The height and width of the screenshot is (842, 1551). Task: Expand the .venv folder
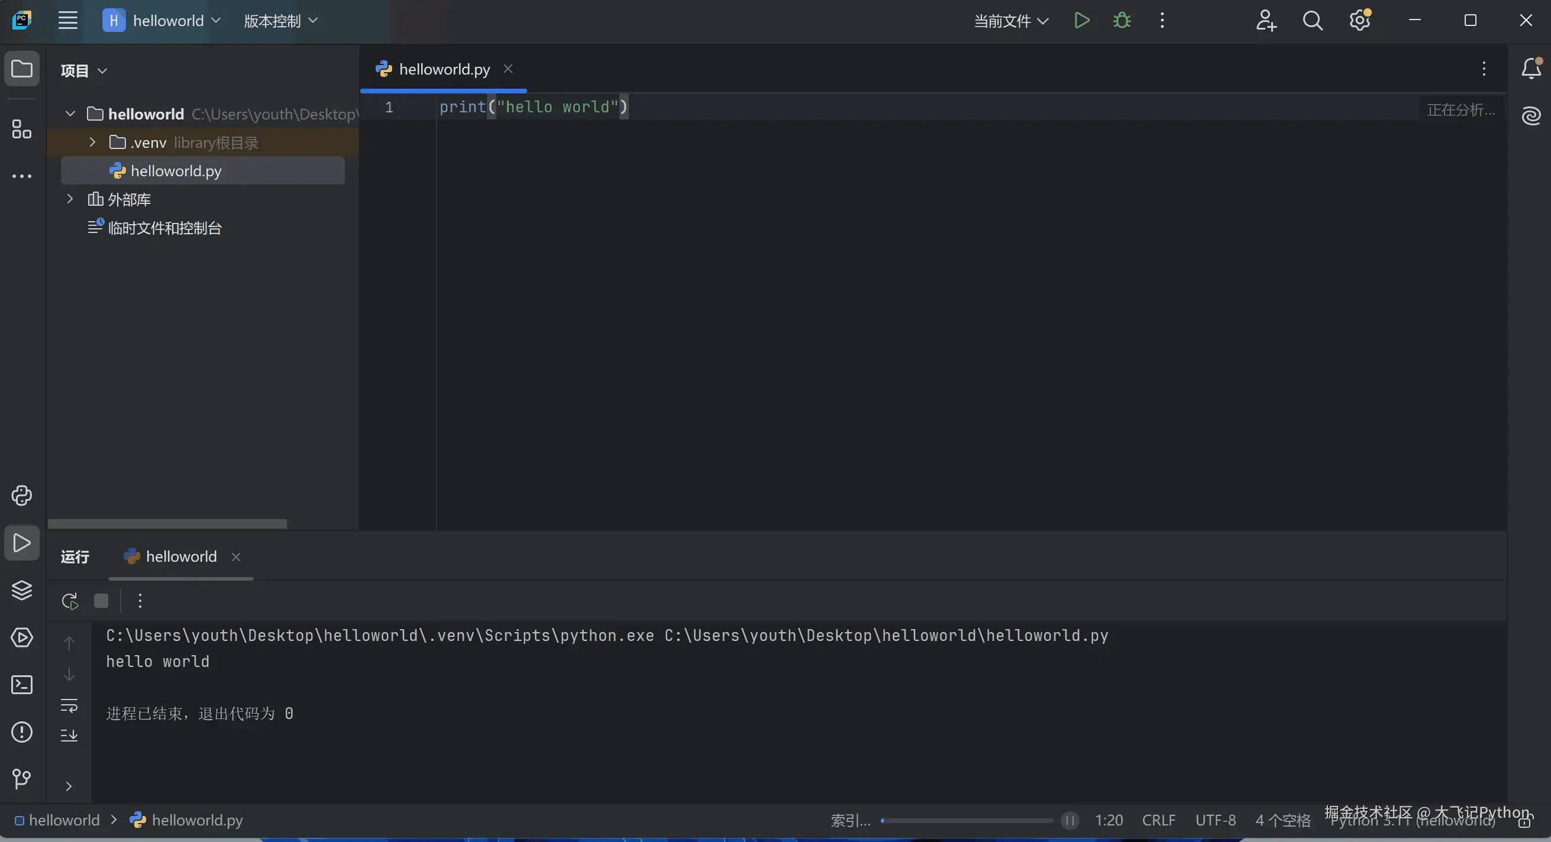click(92, 143)
